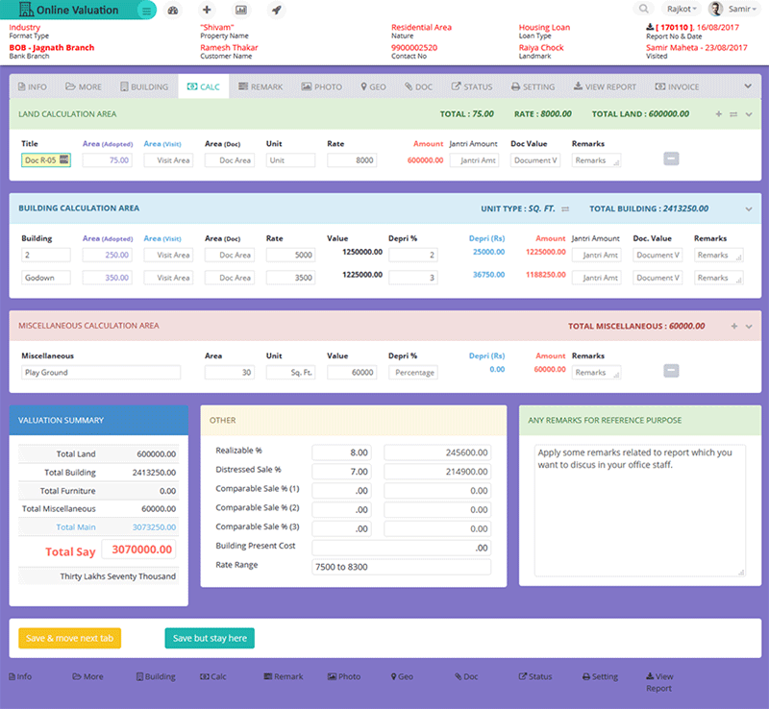Toggle the unit type swap icon beside SQ. FT.
This screenshot has width=769, height=709.
tap(566, 208)
